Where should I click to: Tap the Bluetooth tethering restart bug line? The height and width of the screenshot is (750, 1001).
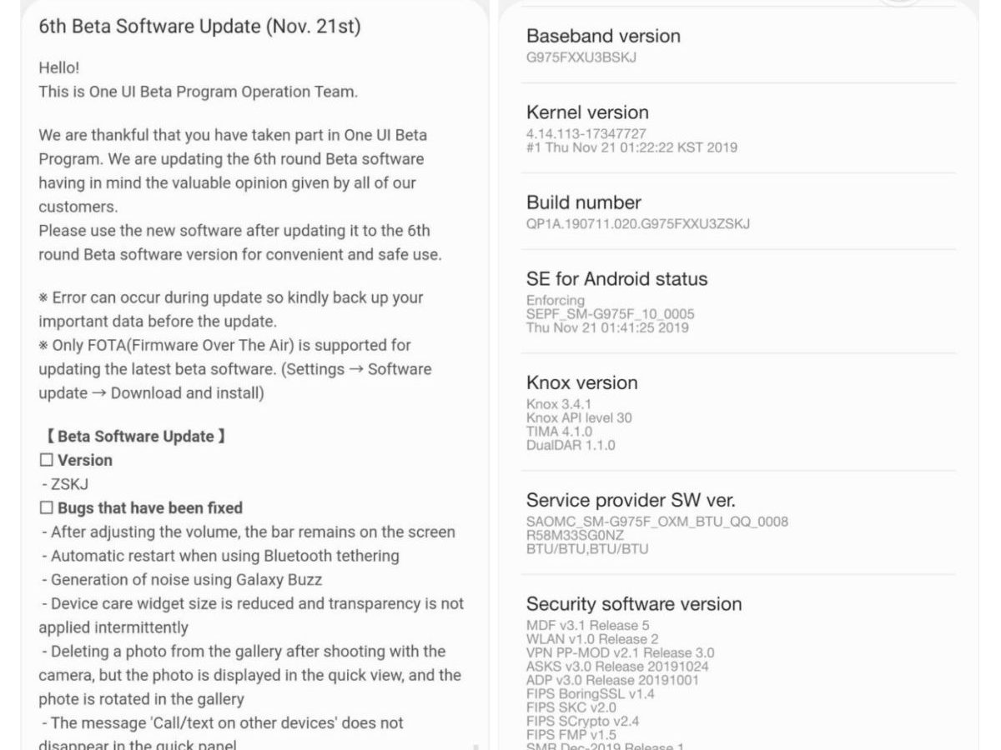coord(224,556)
